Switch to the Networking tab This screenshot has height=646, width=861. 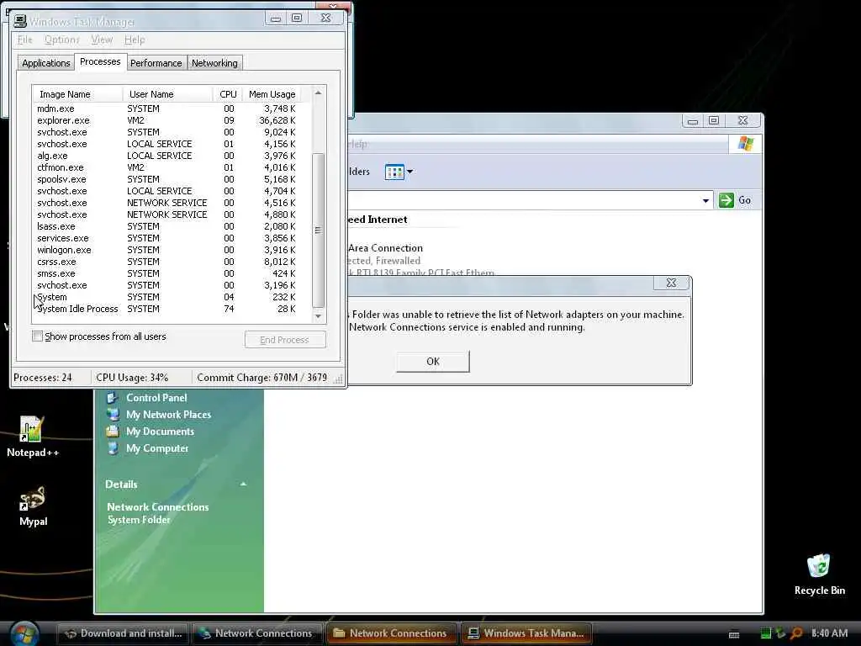(x=214, y=63)
